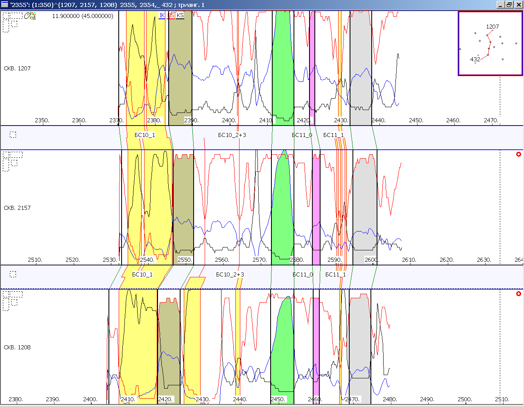
Task: Click БС10_1 label in lower correlation strip
Action: 142,274
